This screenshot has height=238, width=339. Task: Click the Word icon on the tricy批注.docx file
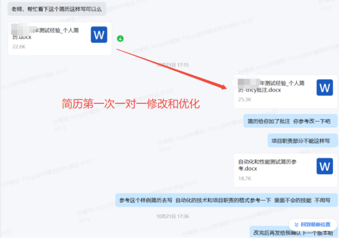(324, 87)
